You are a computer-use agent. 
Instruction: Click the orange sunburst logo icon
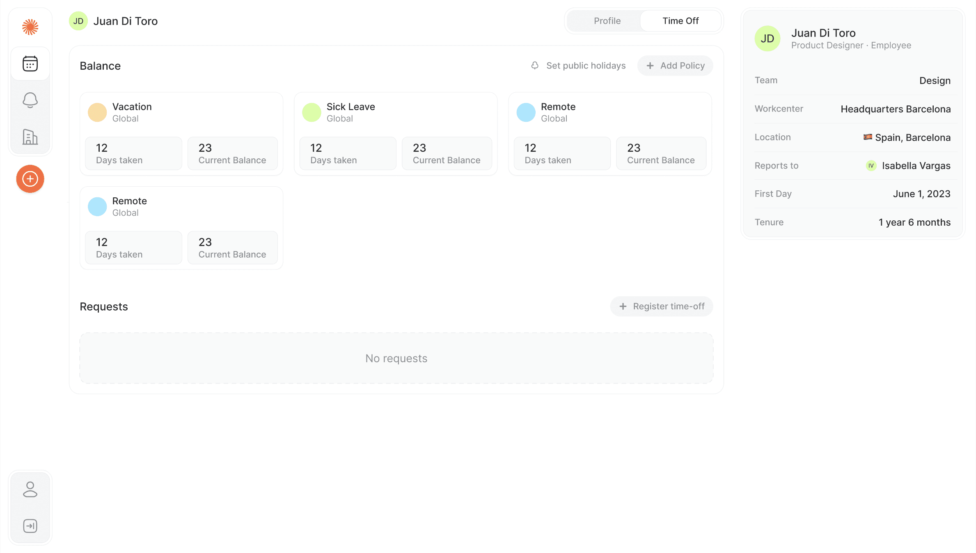click(x=30, y=27)
